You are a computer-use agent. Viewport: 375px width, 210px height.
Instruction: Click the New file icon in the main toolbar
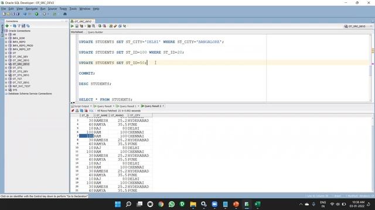4,14
